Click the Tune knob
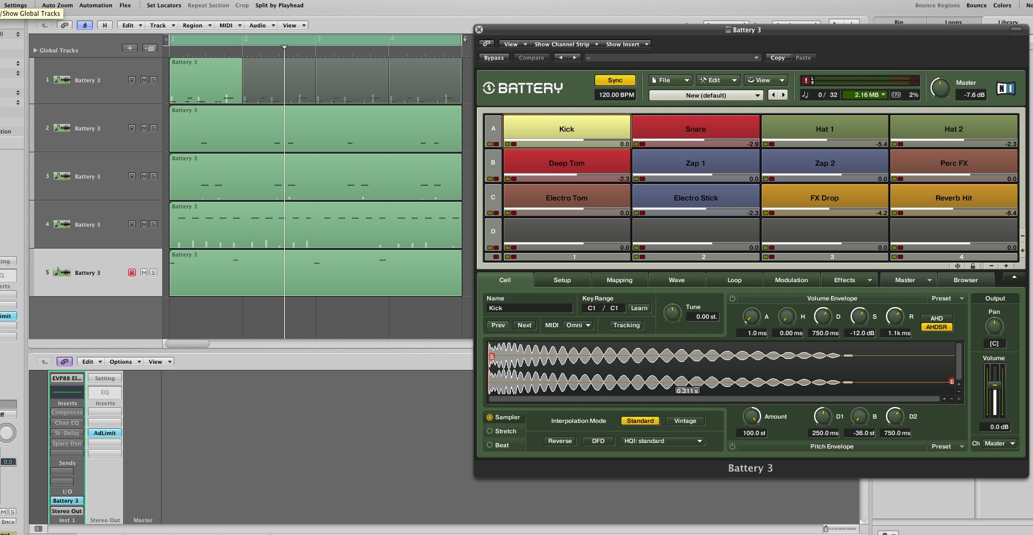The width and height of the screenshot is (1033, 535). click(672, 313)
